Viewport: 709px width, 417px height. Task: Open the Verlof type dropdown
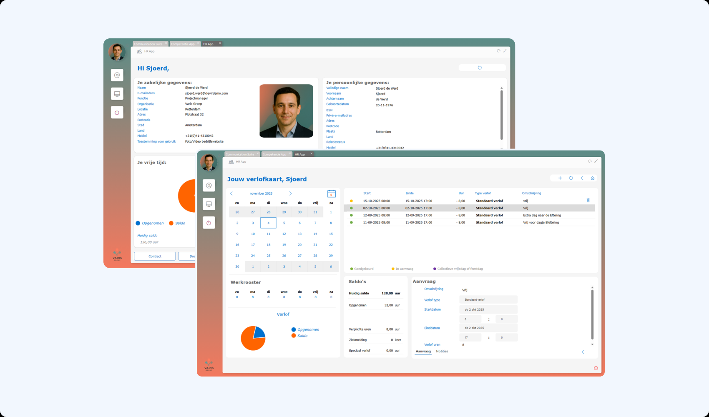point(488,300)
